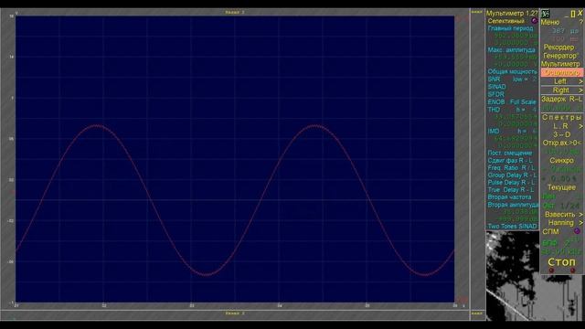This screenshot has height=329, width=585.
Task: Click the Задерж R-L label
Action: (x=561, y=100)
